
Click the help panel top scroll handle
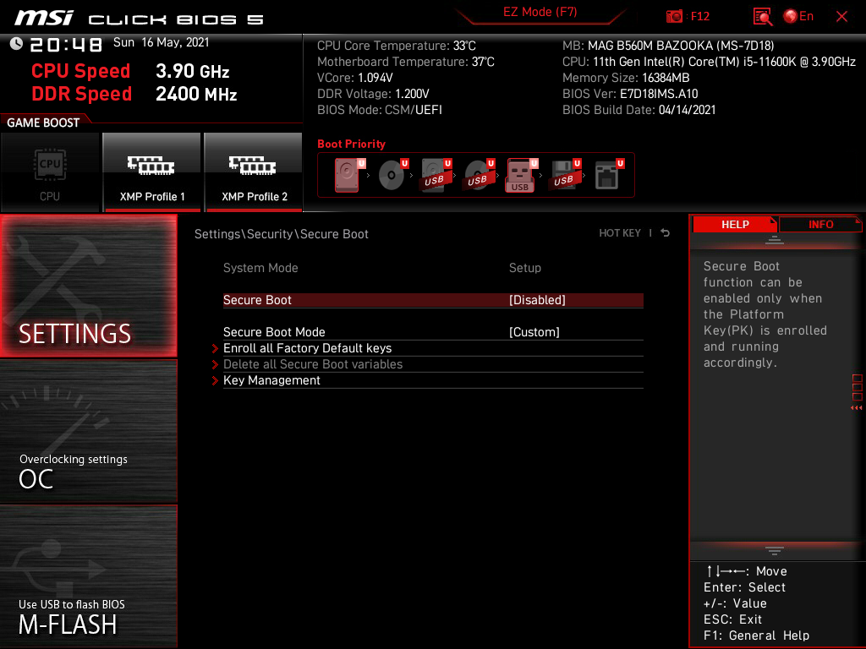coord(775,239)
